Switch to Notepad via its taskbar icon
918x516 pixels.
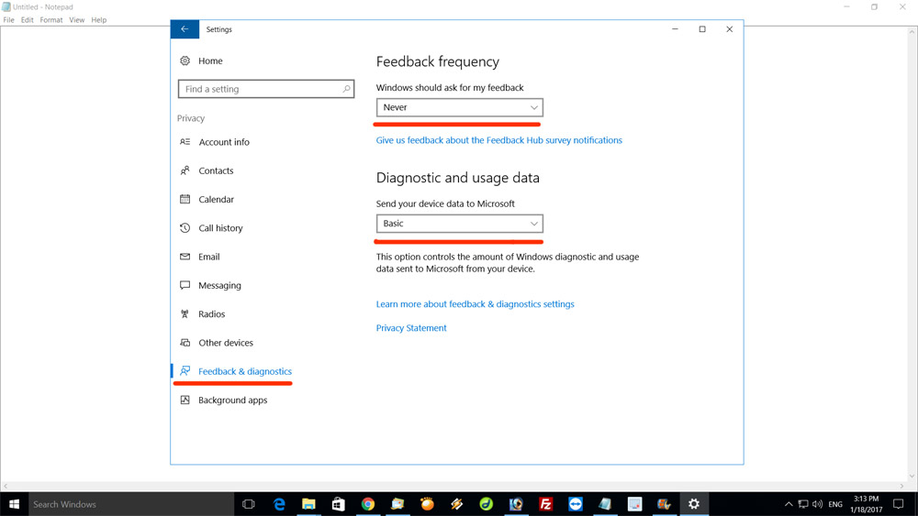(605, 504)
